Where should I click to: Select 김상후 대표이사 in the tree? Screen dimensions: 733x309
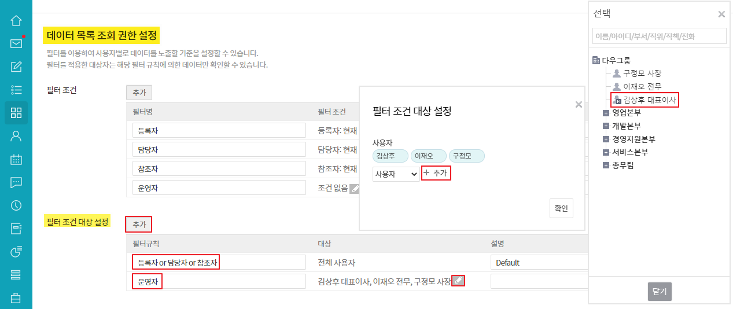pyautogui.click(x=649, y=100)
